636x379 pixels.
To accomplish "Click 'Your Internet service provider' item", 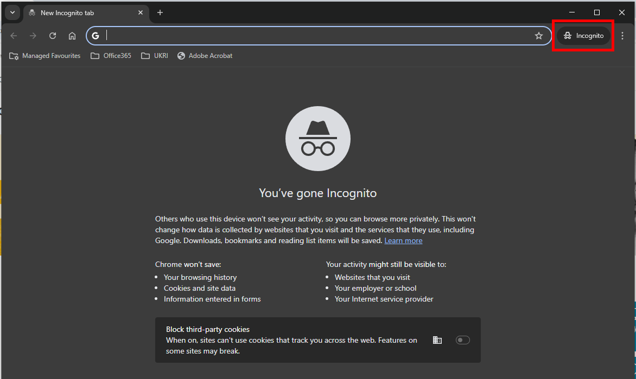I will pyautogui.click(x=384, y=299).
